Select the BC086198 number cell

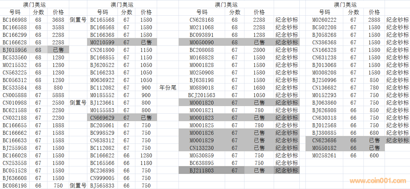point(15,186)
